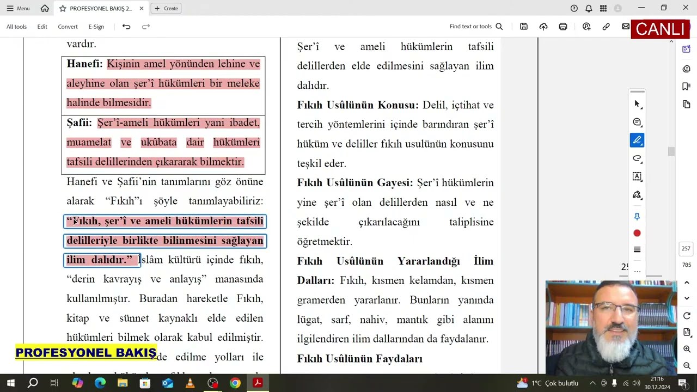Open the Acrobat Menu hamburger button
697x392 pixels.
pyautogui.click(x=18, y=8)
